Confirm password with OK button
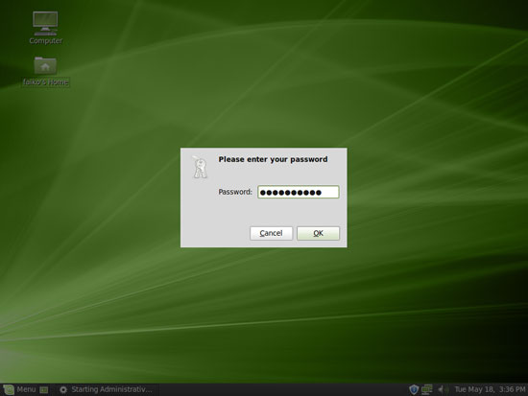The height and width of the screenshot is (396, 528). pos(318,233)
